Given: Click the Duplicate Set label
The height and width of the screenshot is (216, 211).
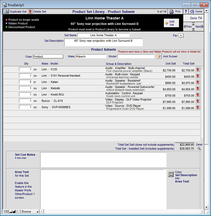Looking at the screenshot, I should click(x=18, y=12).
